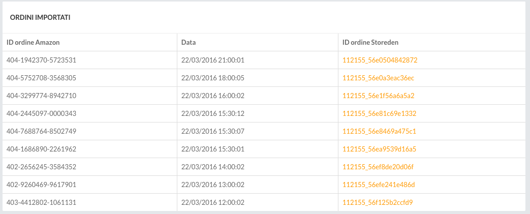Viewport: 530px width, 214px height.
Task: Click Amazon order ID 403-4412802-1061131
Action: pyautogui.click(x=41, y=202)
